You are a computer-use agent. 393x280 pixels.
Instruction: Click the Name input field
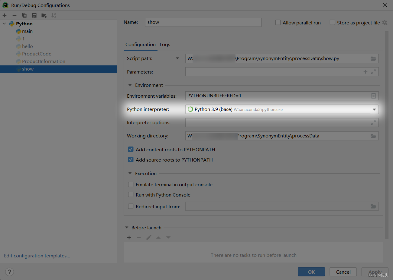(203, 22)
